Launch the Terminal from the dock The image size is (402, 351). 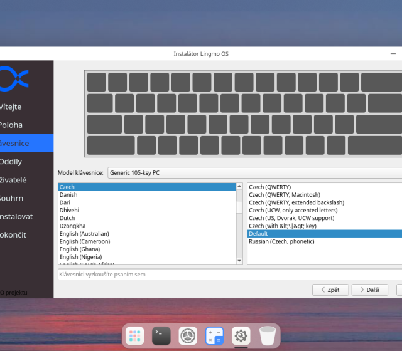[161, 336]
